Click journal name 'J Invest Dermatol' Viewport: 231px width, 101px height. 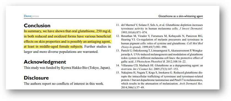click(191, 29)
